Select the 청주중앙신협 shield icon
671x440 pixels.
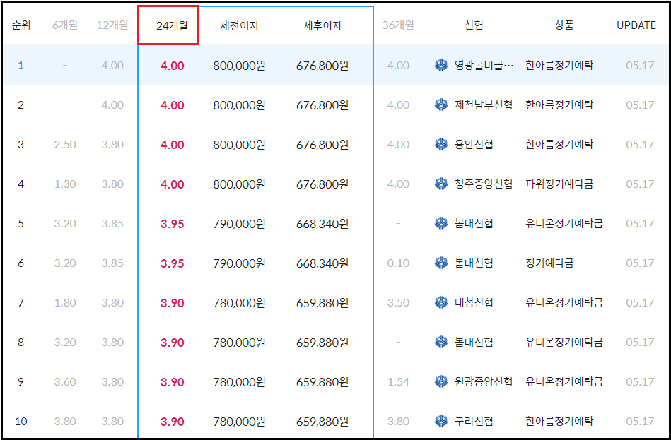tap(441, 184)
